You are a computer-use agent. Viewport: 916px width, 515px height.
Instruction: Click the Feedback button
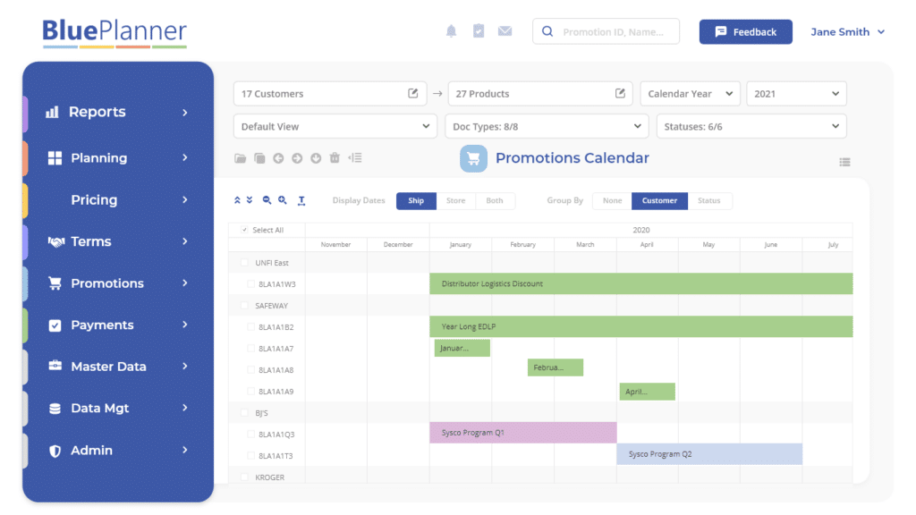(x=745, y=30)
